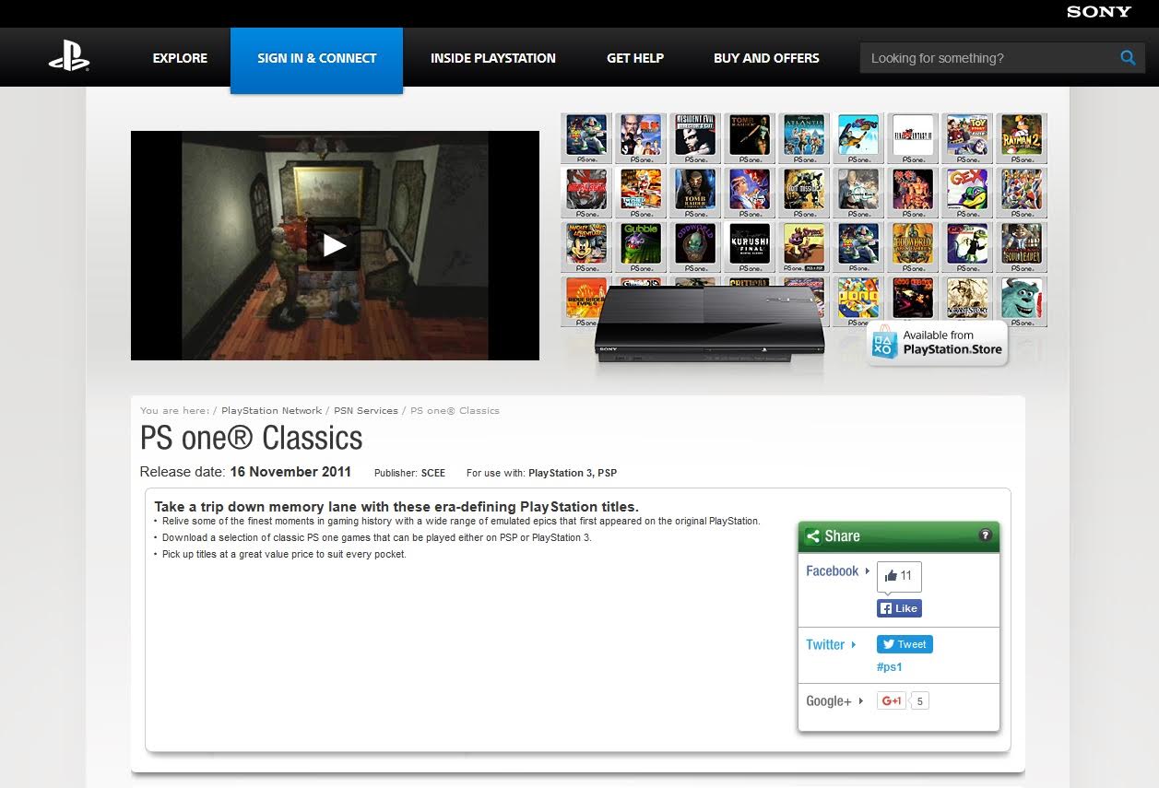Select the Tekken game icon in the top row
1159x788 pixels.
pyautogui.click(x=641, y=137)
